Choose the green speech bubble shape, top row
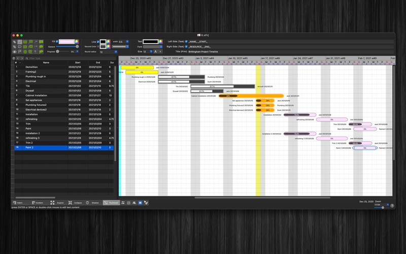The image size is (406, 254). [41, 42]
